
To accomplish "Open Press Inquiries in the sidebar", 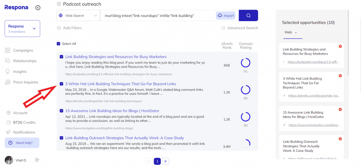I will (x=22, y=82).
